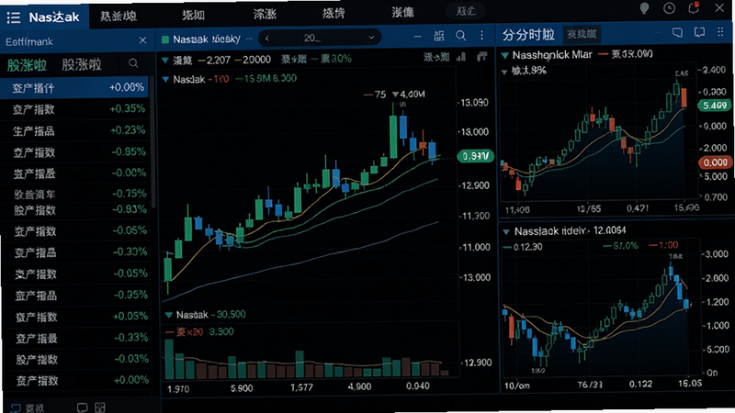
Task: Click the 12.0064 value beside Nasslaok tideiv
Action: [x=609, y=230]
